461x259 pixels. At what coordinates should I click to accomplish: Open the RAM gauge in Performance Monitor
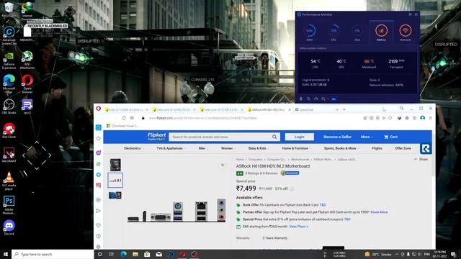coord(310,32)
